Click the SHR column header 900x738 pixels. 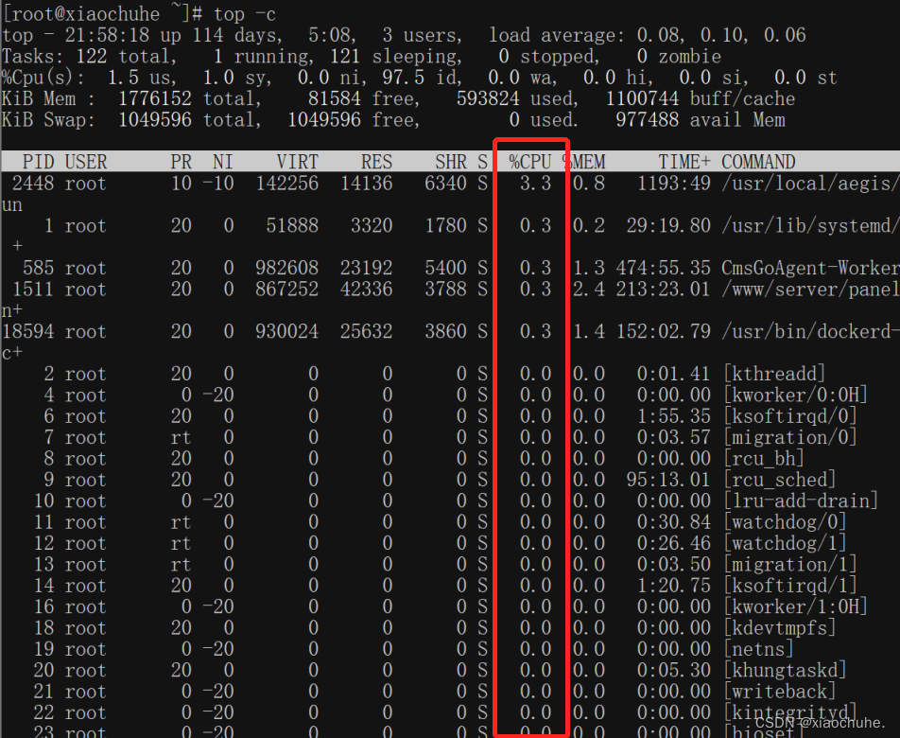point(451,162)
